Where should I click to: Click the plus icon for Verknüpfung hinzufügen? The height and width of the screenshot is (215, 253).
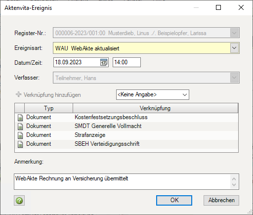click(18, 94)
